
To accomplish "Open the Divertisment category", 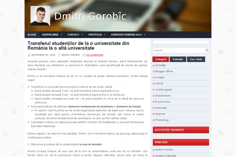I will pyautogui.click(x=163, y=96).
